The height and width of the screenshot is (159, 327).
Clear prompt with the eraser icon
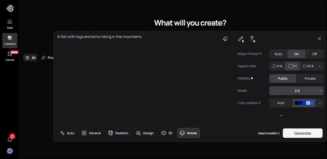point(225,39)
